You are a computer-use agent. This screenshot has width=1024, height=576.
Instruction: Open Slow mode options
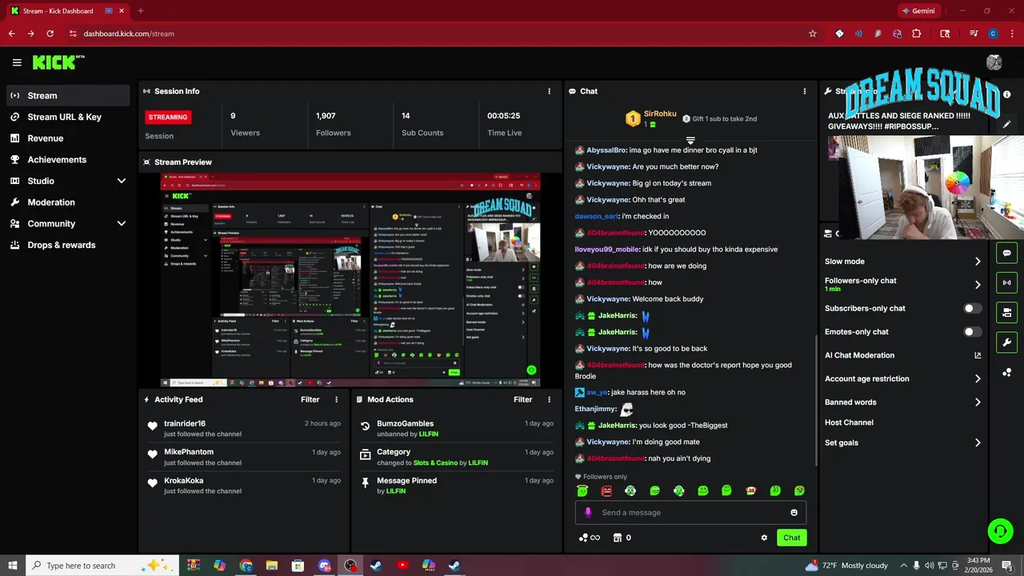pos(903,262)
